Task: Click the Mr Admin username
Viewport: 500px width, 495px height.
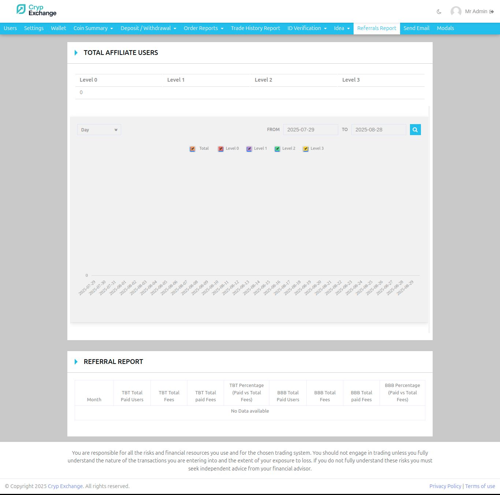Action: (476, 12)
